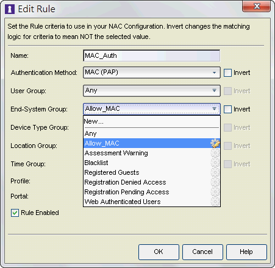
Task: Toggle Invert checkbox for Authentication Method
Action: coord(227,72)
